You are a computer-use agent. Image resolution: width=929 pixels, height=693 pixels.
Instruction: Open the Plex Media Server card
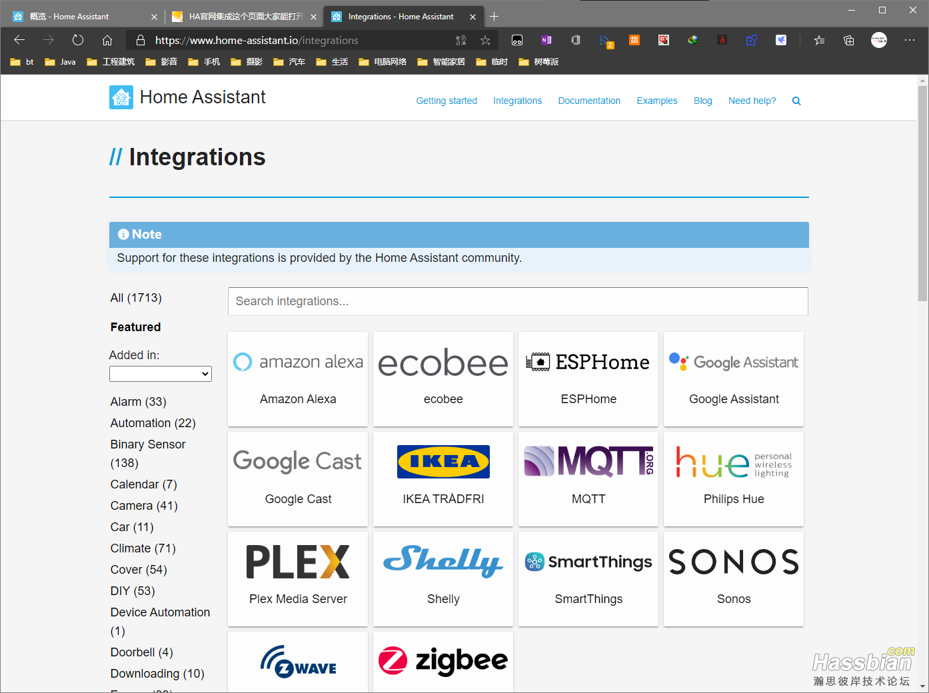[x=298, y=579]
